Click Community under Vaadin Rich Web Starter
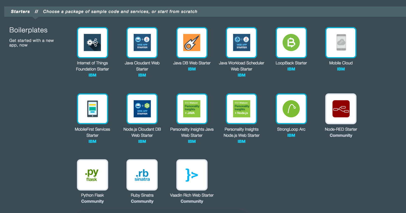This screenshot has height=213, width=406. [192, 201]
